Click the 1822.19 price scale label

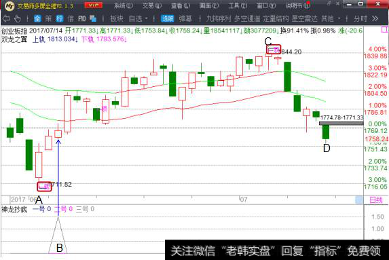pos(375,75)
